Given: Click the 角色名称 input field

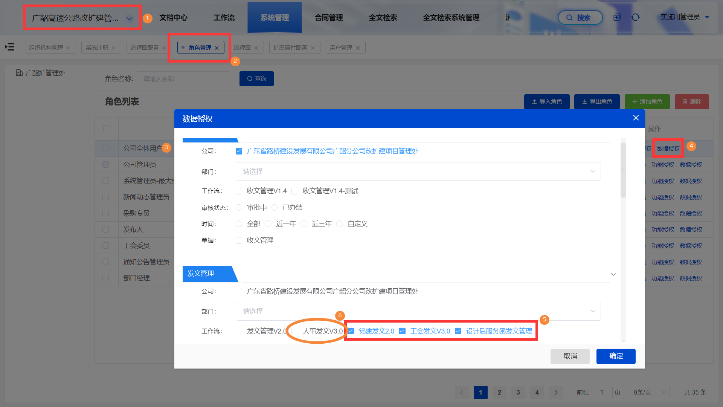Looking at the screenshot, I should pyautogui.click(x=183, y=79).
